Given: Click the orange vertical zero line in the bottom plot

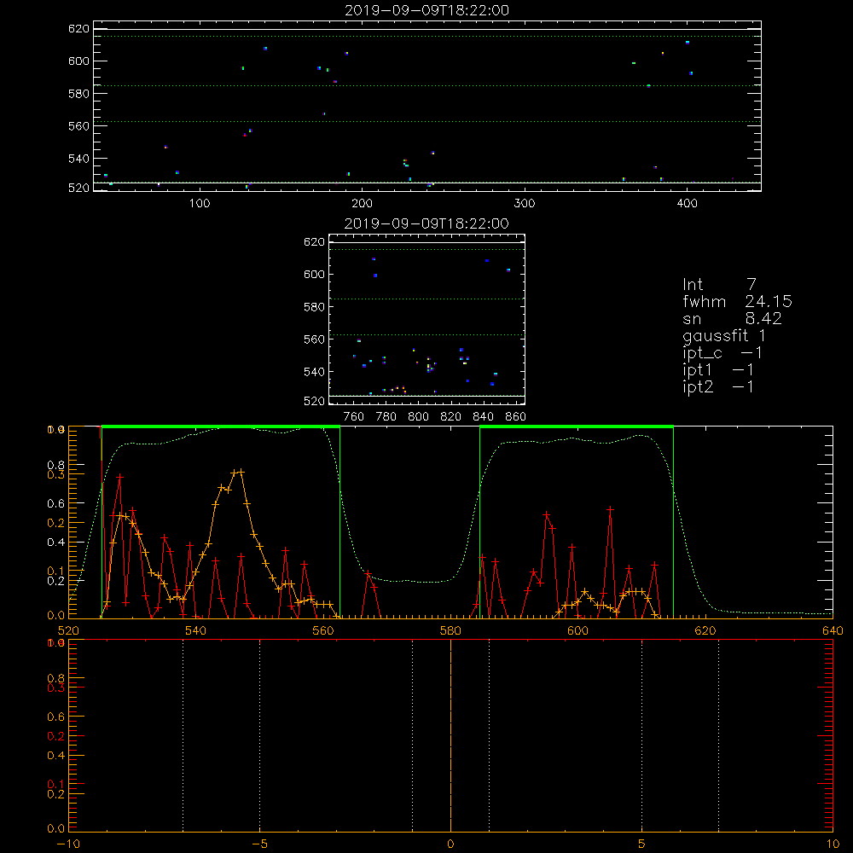Looking at the screenshot, I should tap(450, 735).
